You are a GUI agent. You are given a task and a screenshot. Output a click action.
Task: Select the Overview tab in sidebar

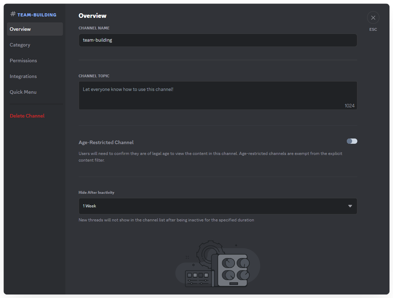point(35,29)
